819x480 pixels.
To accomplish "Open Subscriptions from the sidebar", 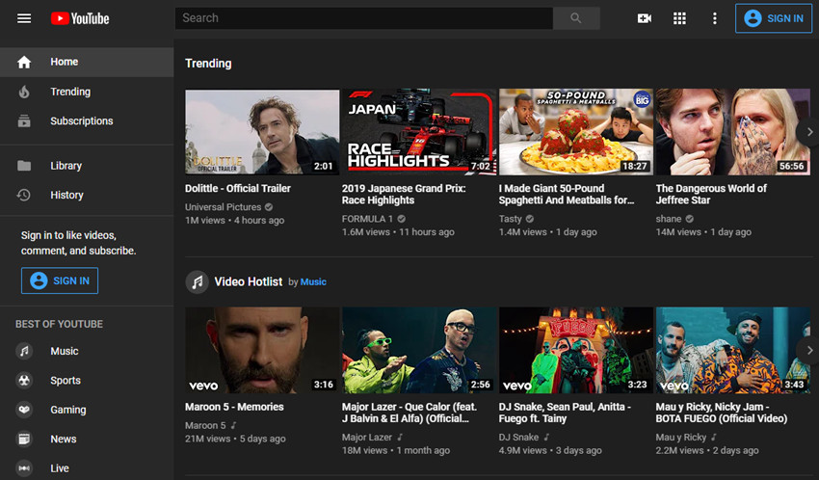I will click(87, 121).
